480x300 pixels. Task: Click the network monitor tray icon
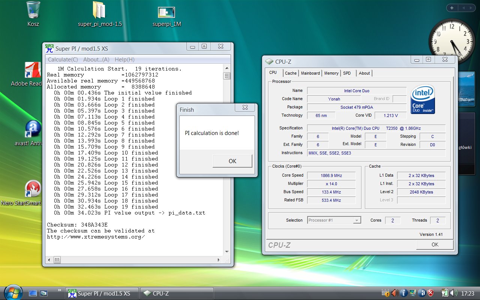point(413,293)
